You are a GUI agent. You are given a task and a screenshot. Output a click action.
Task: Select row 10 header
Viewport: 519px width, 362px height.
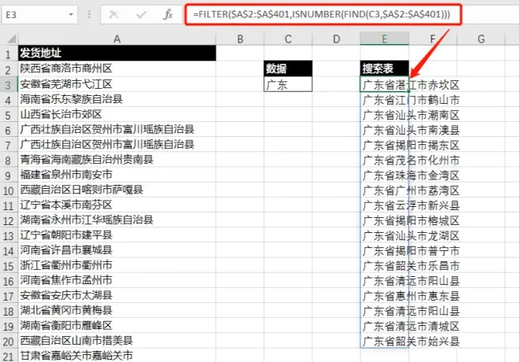tap(9, 190)
